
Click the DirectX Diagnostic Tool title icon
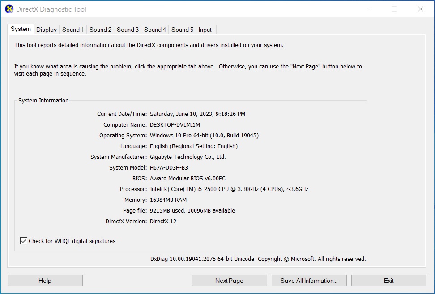tap(9, 9)
